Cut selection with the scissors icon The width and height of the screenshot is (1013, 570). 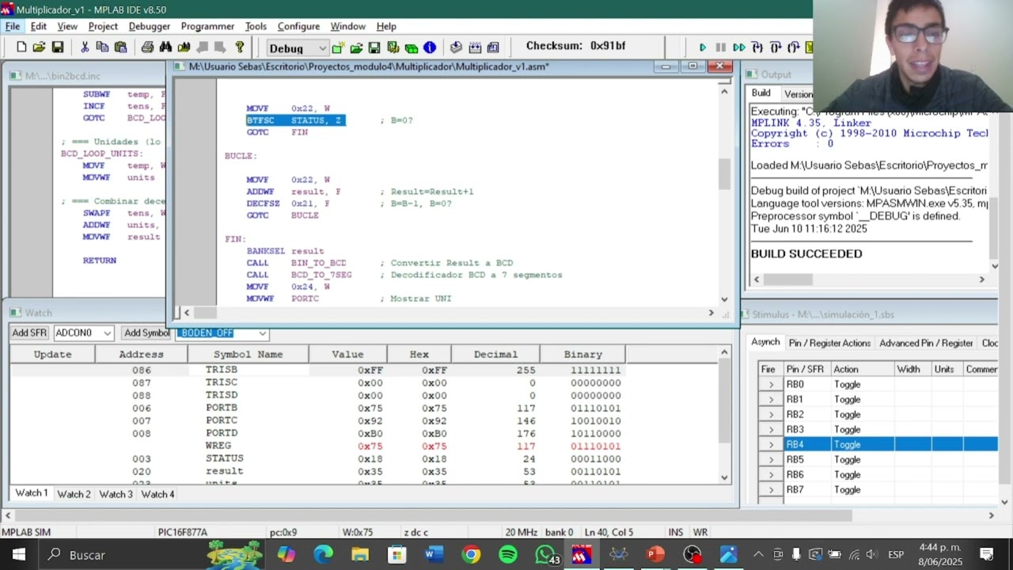(85, 47)
